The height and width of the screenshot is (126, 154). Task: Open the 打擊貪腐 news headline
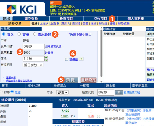[139, 112]
